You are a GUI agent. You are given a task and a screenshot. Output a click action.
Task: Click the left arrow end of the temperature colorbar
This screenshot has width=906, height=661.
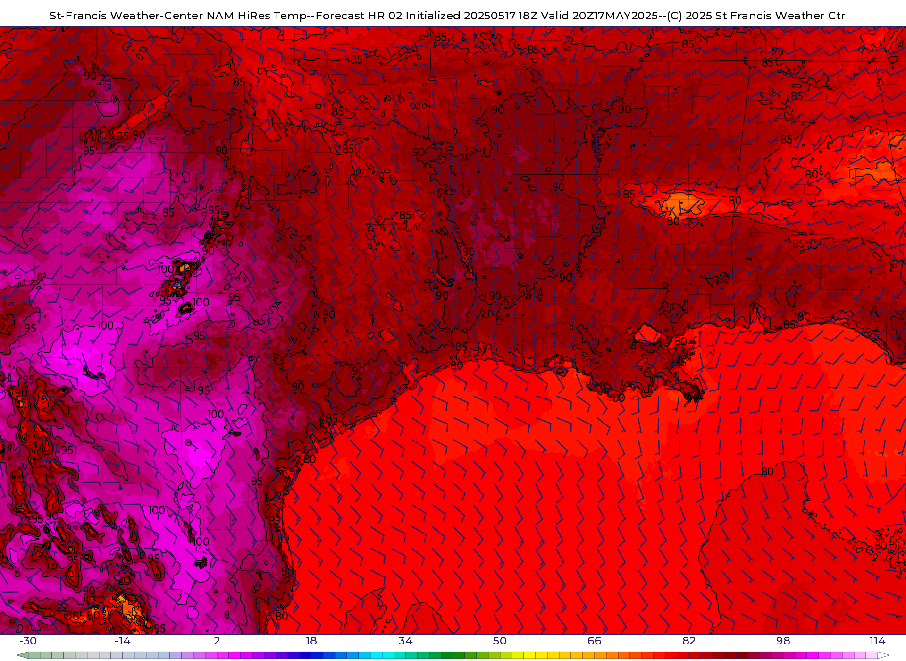[22, 655]
